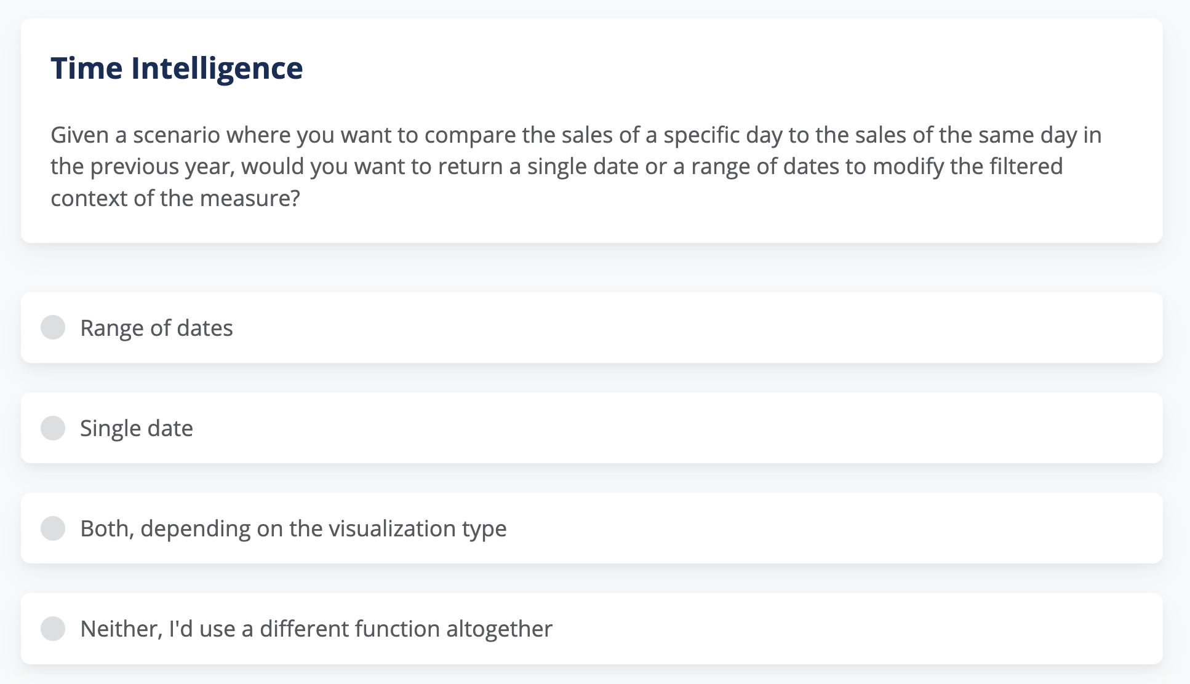Click the phrase "context of the measure?"

coord(175,198)
